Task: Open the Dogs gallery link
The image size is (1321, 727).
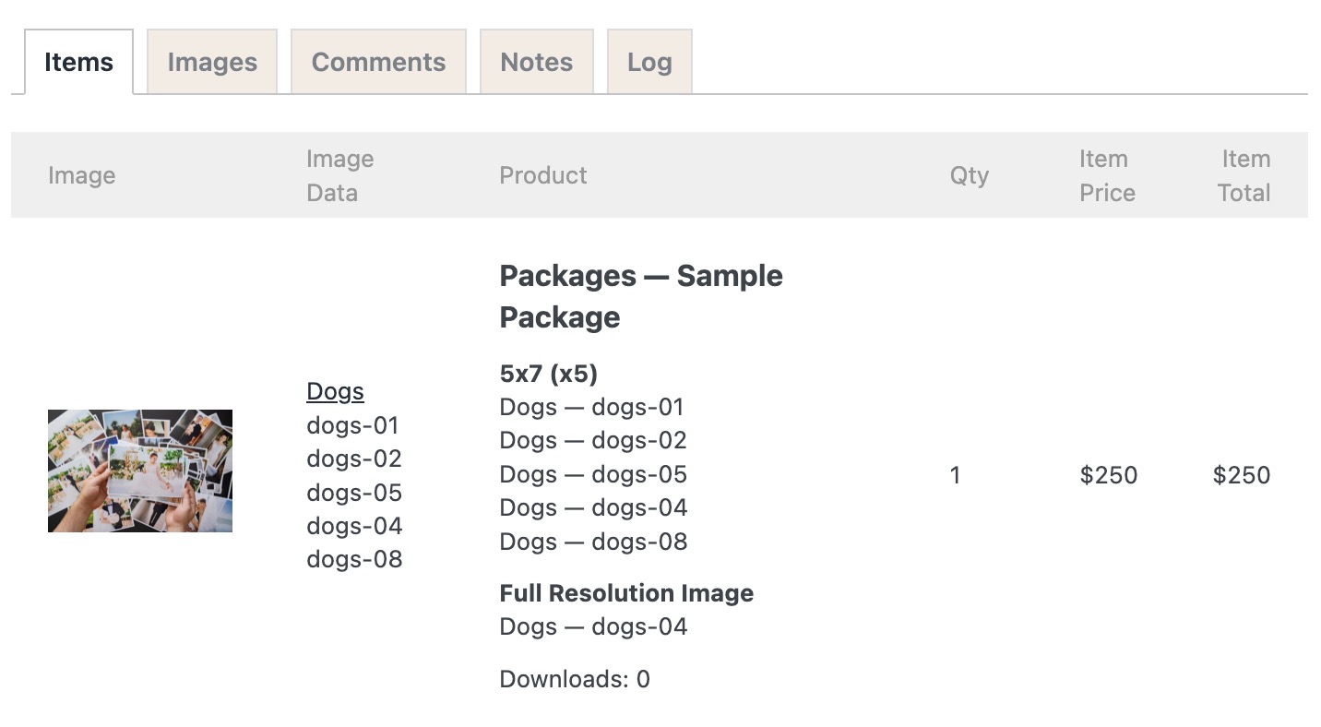Action: click(x=335, y=391)
